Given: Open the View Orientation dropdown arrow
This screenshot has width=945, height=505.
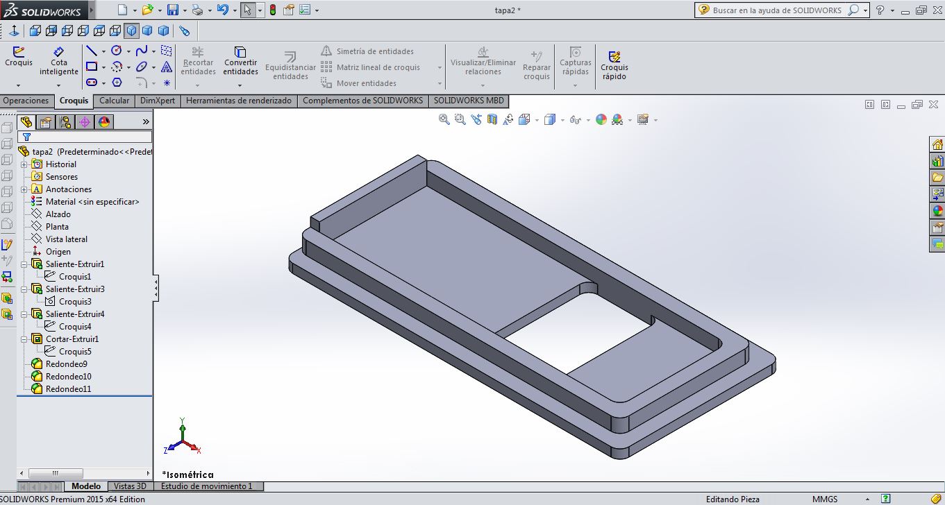Looking at the screenshot, I should (537, 120).
